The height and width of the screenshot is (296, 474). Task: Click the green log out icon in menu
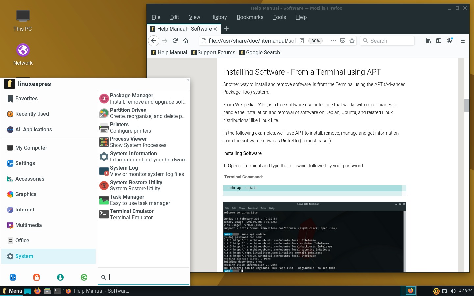(x=84, y=277)
